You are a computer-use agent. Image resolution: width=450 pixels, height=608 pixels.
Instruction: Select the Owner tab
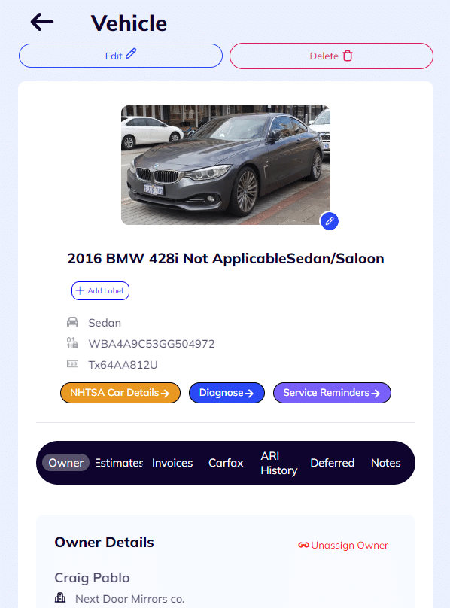click(x=66, y=463)
